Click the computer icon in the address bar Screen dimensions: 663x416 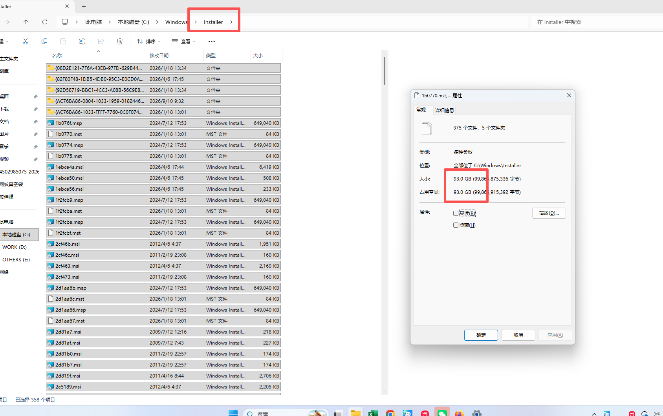click(65, 22)
